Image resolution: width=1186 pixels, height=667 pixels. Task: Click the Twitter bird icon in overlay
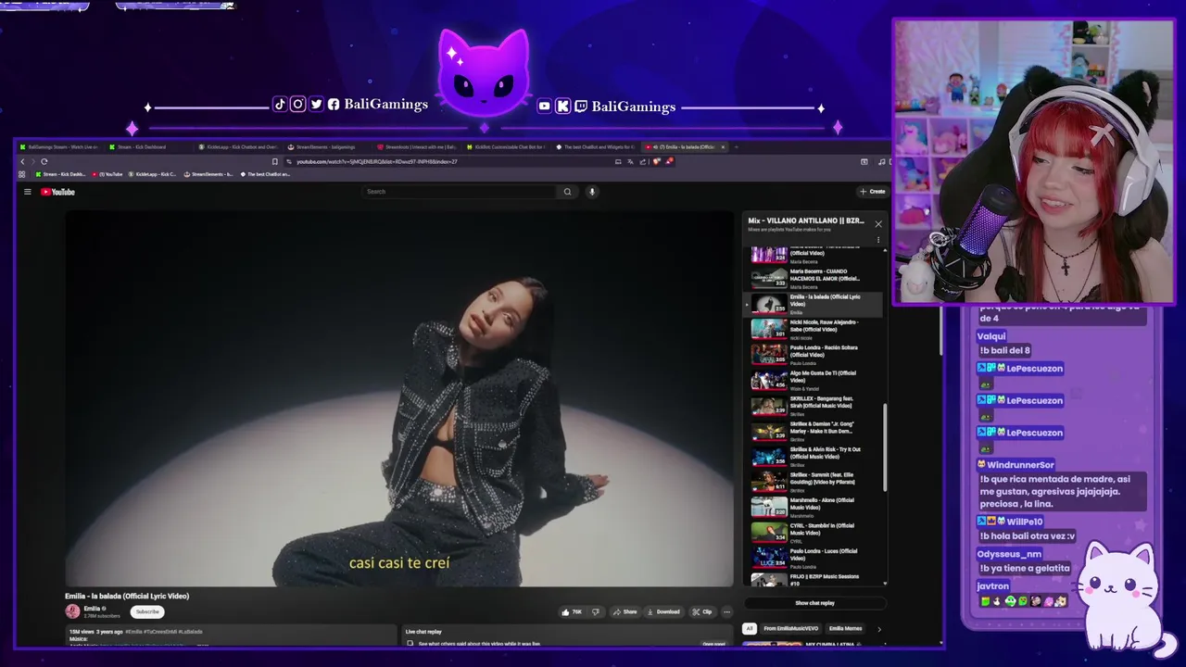[x=317, y=105]
